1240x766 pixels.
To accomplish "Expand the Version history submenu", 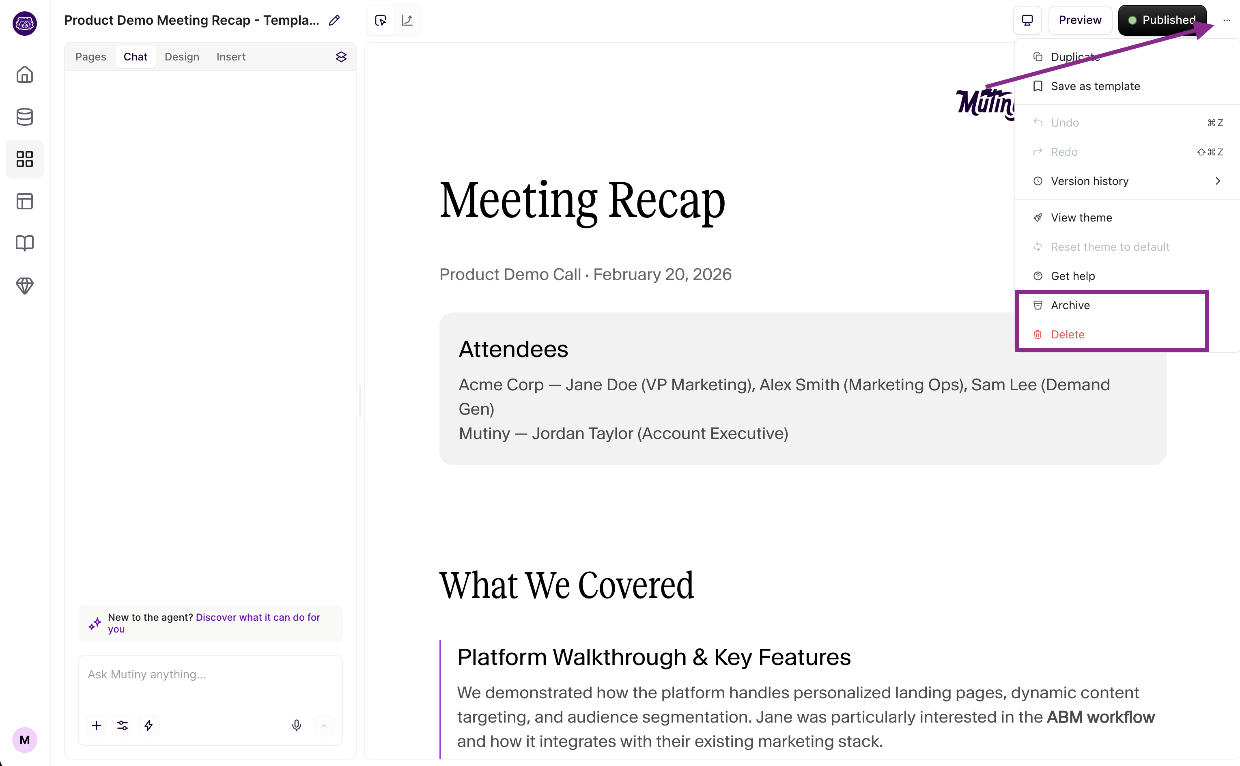I will [1127, 181].
